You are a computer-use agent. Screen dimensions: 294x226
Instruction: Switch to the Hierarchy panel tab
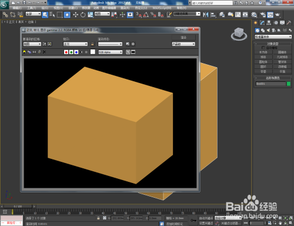pyautogui.click(x=269, y=23)
